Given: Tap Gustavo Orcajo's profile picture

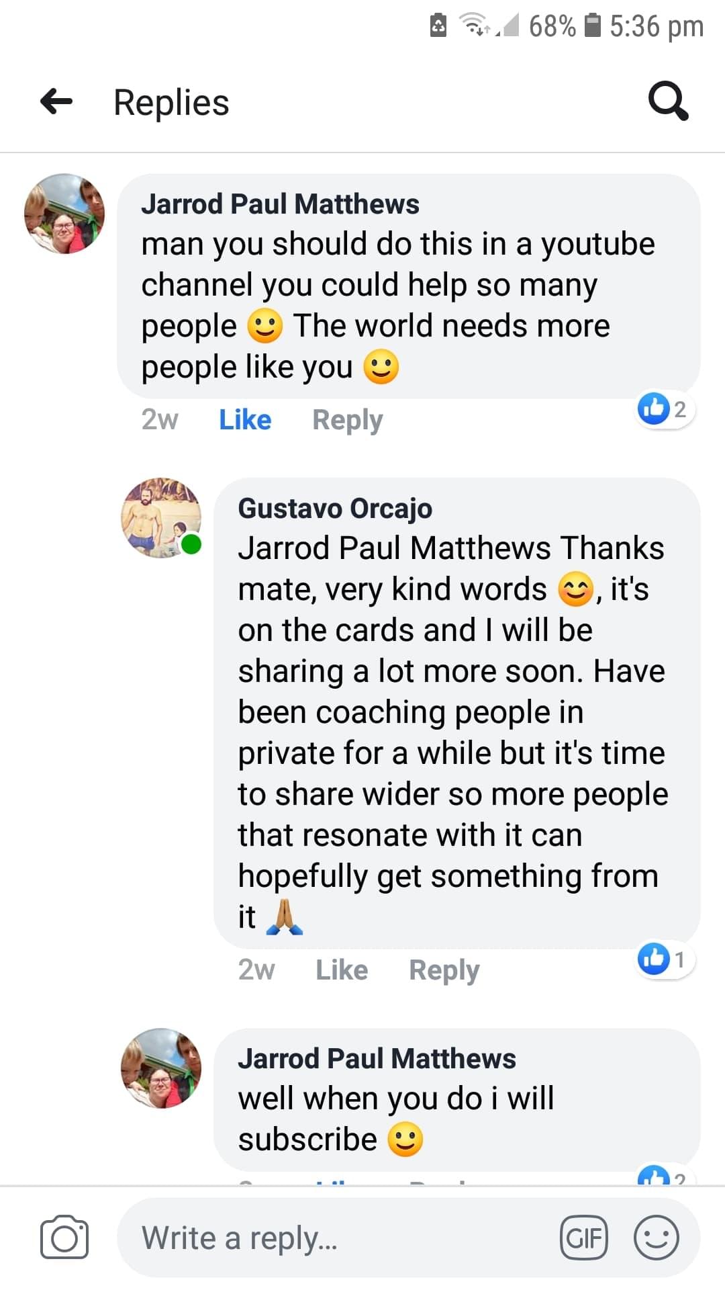Looking at the screenshot, I should tap(161, 518).
